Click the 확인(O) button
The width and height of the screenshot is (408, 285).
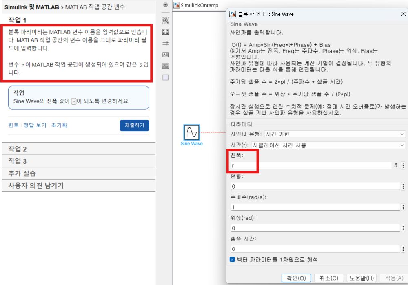296,278
